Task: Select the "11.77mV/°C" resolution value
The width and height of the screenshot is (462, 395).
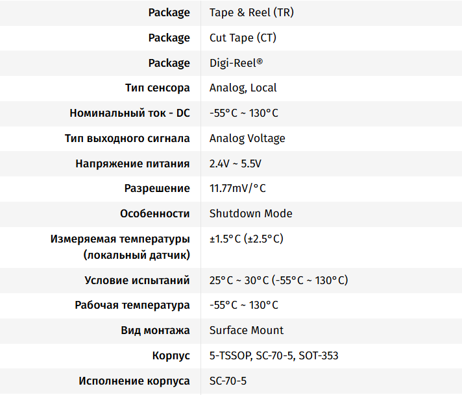Action: click(x=237, y=189)
